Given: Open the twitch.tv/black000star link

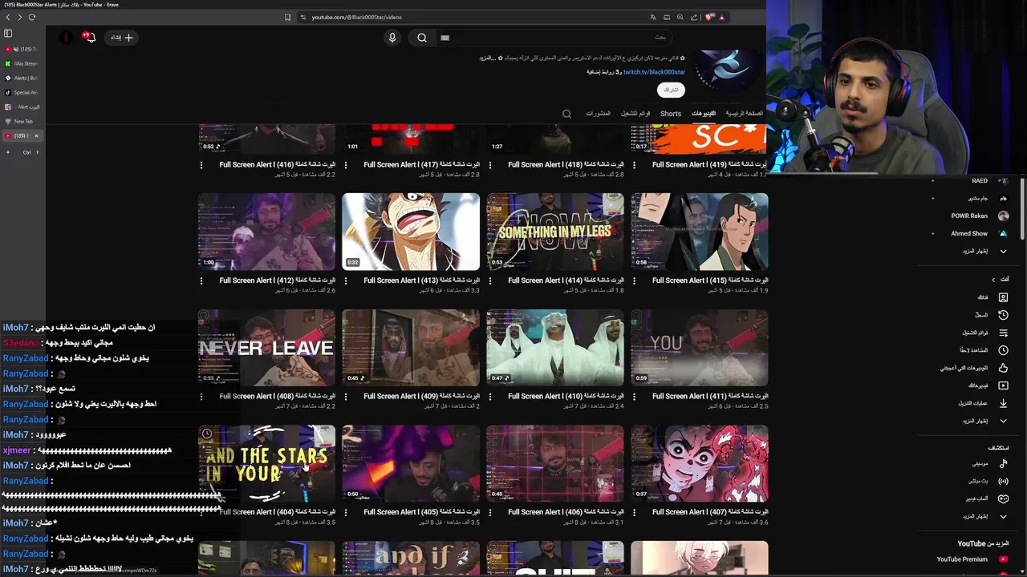Looking at the screenshot, I should (x=654, y=72).
